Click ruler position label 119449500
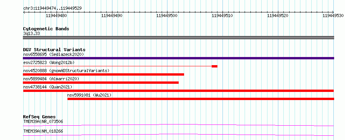 point(167,16)
